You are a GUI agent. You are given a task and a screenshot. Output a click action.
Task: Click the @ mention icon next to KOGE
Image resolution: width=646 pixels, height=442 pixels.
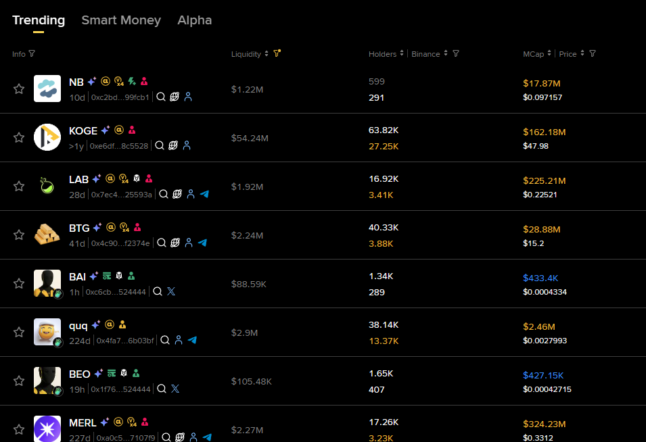pyautogui.click(x=120, y=130)
